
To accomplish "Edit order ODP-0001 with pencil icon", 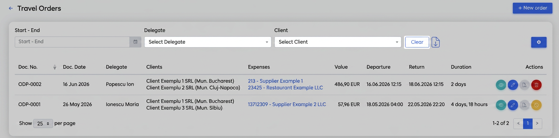I will [513, 105].
